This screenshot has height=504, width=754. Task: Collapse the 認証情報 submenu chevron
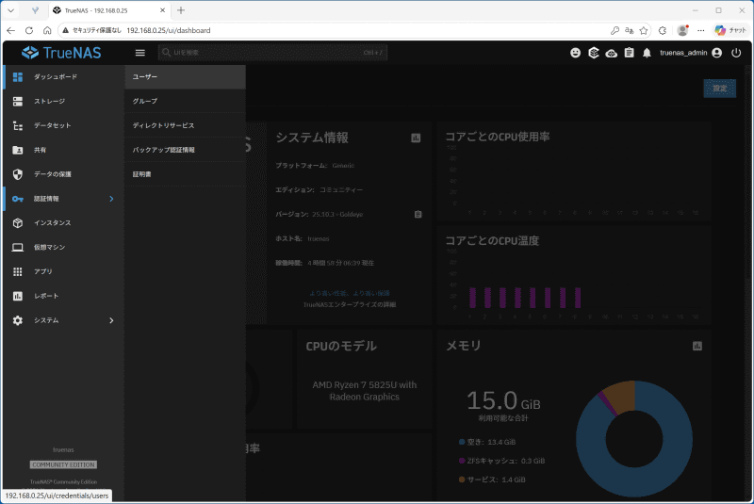coord(111,199)
